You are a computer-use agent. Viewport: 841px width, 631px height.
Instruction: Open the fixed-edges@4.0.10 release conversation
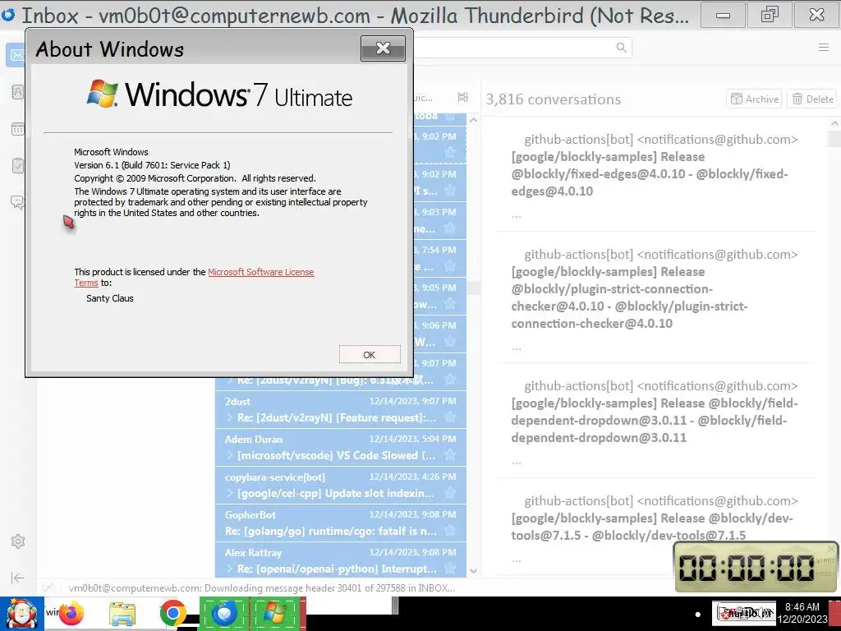point(650,174)
